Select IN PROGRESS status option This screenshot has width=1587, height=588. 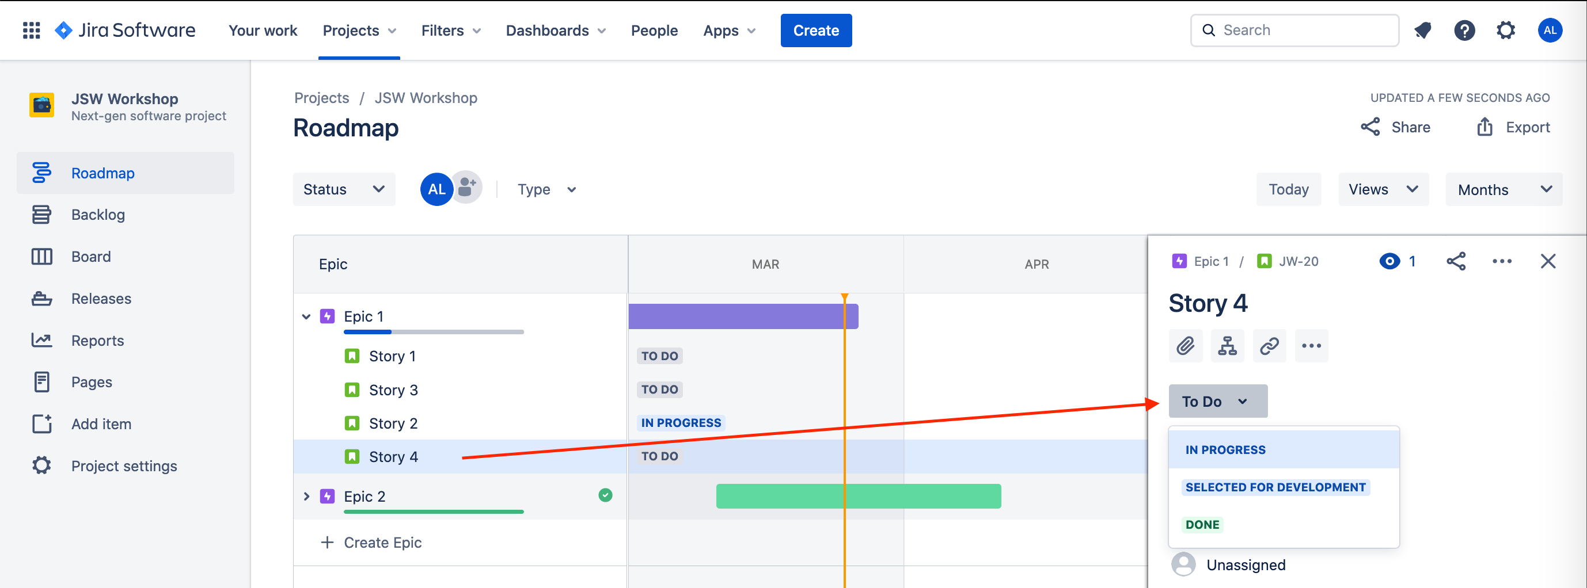point(1284,449)
